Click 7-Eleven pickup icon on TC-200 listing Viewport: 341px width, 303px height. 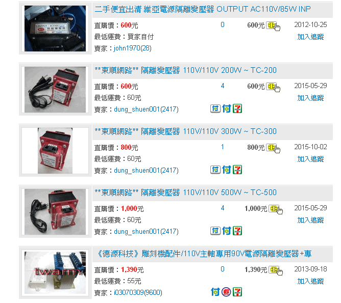click(237, 108)
